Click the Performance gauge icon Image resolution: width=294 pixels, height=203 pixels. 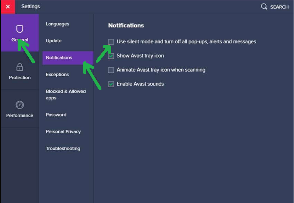(20, 105)
